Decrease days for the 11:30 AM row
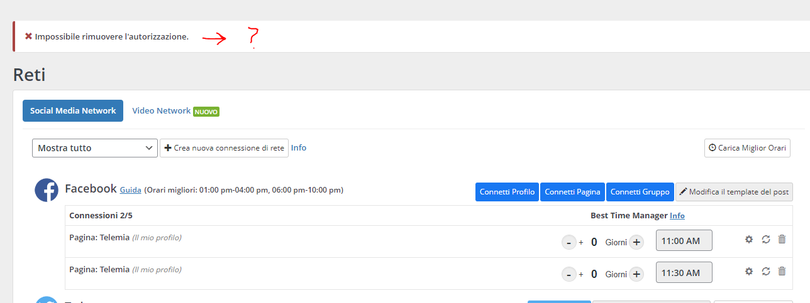 (569, 274)
